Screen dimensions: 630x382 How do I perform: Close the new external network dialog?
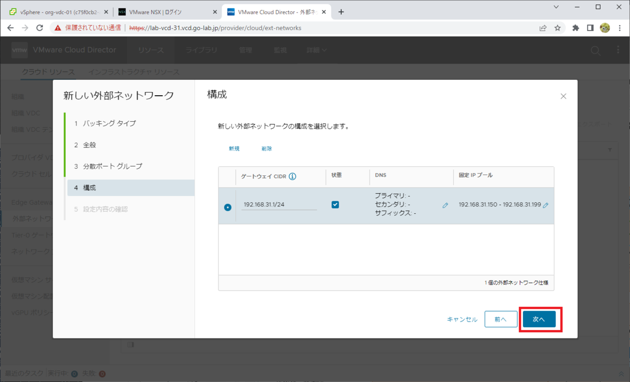pyautogui.click(x=563, y=96)
